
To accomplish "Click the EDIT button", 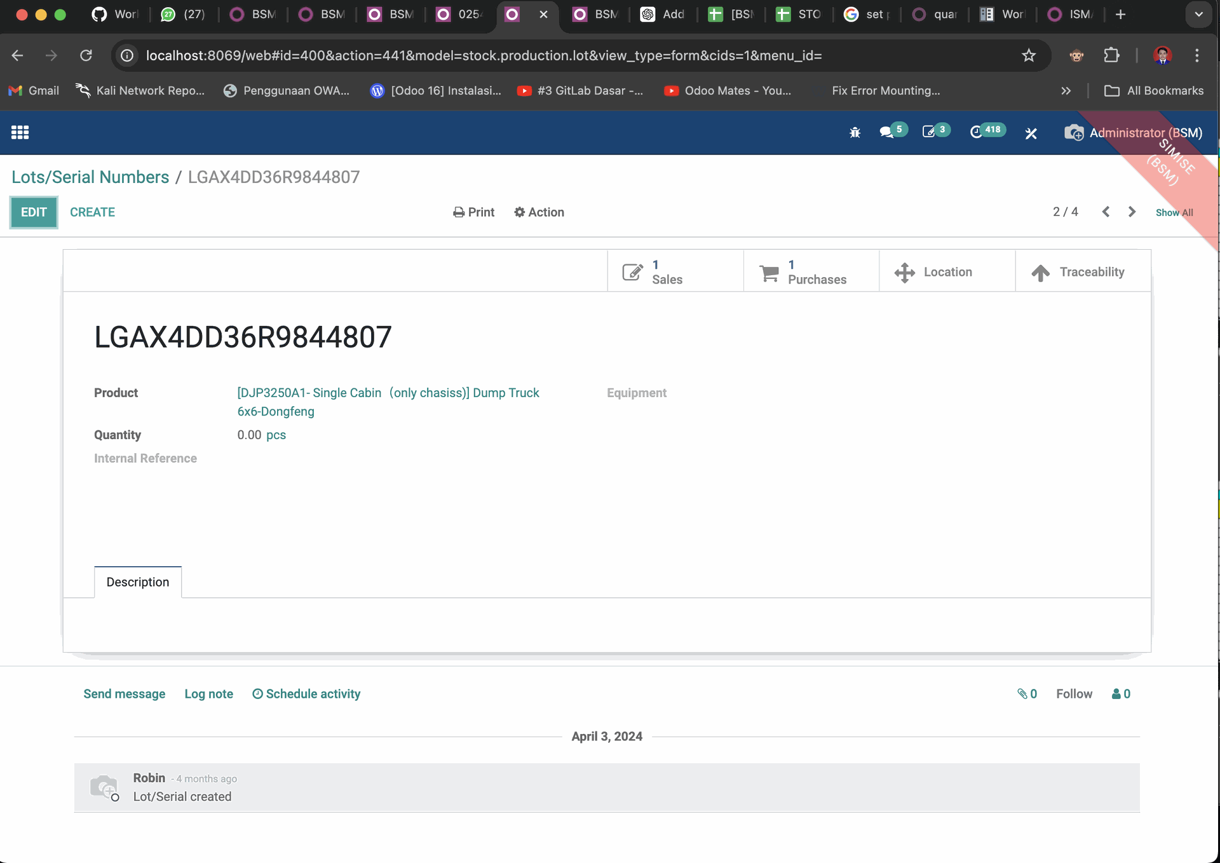I will tap(34, 212).
